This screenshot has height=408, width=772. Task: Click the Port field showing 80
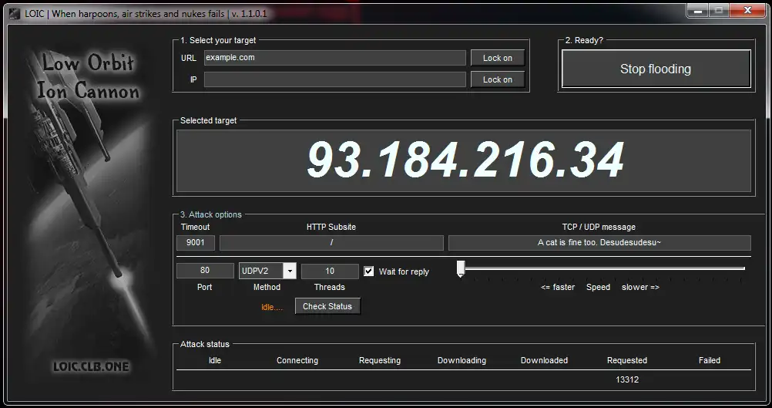click(x=205, y=271)
